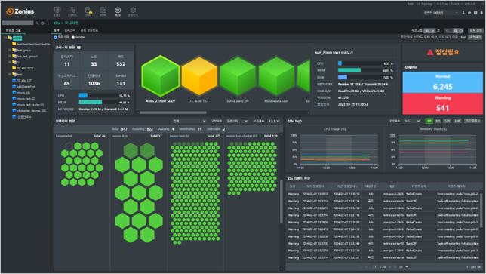Open the APM module icon
Screen dimensions: 486x274
coord(103,11)
